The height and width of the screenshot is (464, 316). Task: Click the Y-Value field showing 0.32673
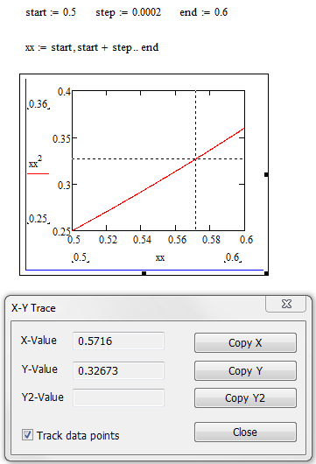(x=118, y=370)
